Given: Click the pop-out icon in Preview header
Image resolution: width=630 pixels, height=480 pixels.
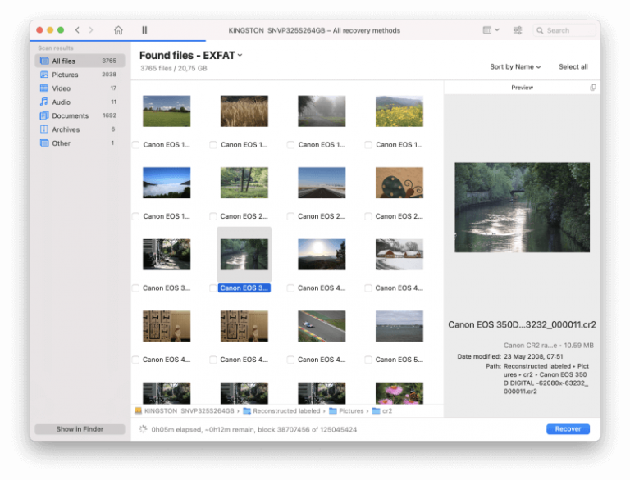Looking at the screenshot, I should click(593, 88).
